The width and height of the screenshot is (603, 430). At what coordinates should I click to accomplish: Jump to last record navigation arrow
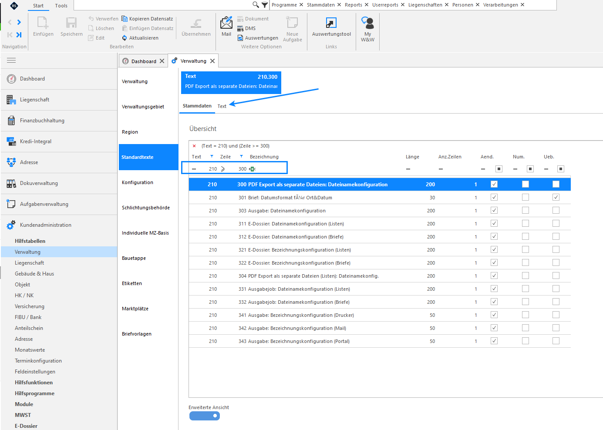coord(19,35)
